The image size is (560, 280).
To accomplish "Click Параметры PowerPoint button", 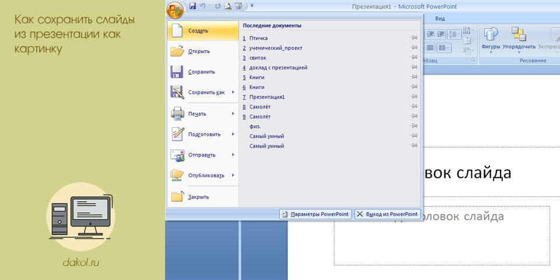I will [x=316, y=214].
